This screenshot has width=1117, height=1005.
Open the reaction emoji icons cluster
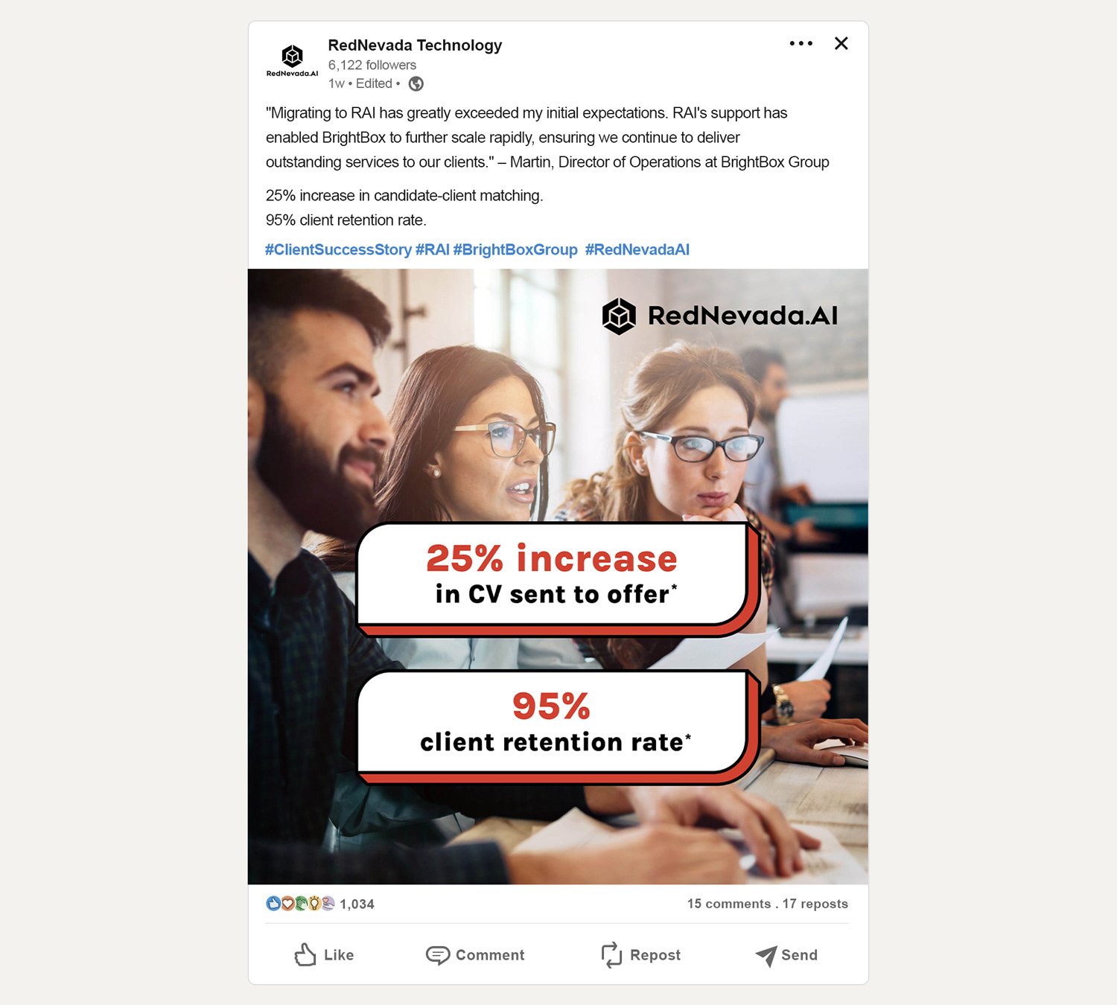click(x=300, y=904)
